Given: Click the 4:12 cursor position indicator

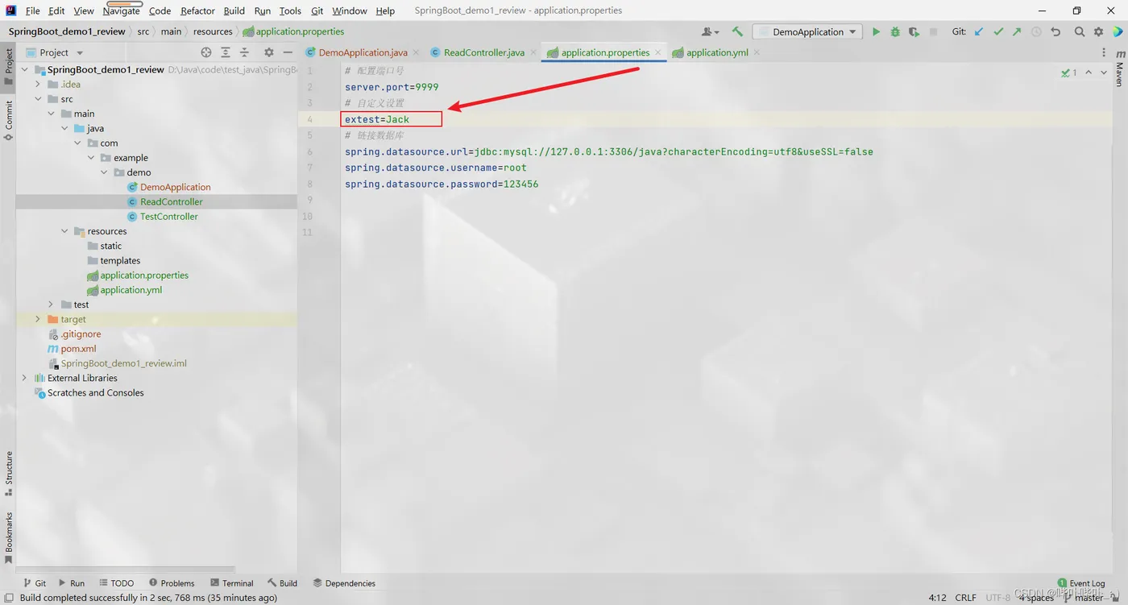Looking at the screenshot, I should pos(938,598).
